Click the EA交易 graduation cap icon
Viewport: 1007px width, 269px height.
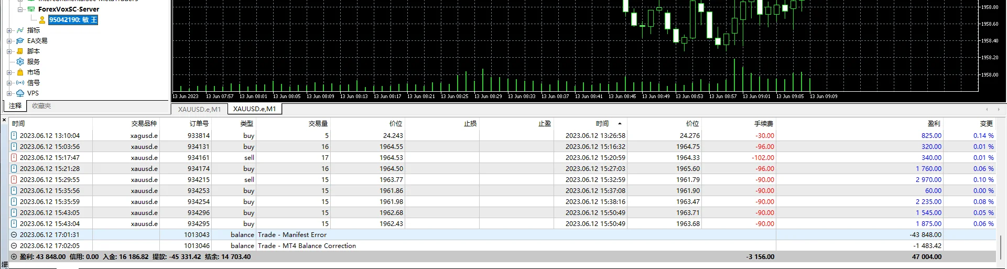pyautogui.click(x=20, y=41)
